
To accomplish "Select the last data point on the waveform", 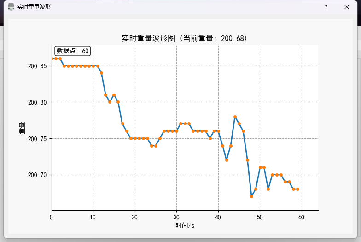I will (297, 189).
